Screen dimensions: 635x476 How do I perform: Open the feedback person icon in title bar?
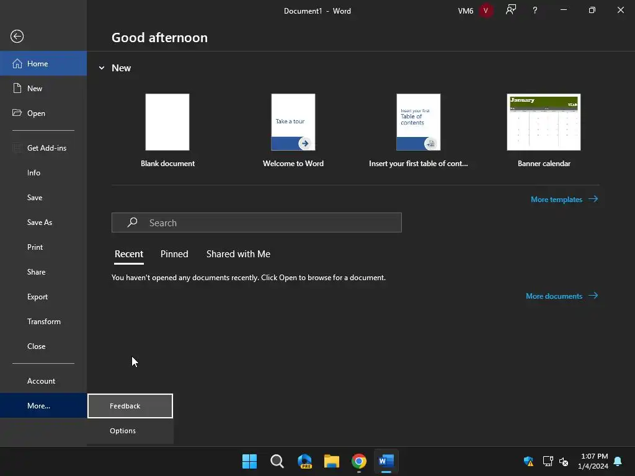(511, 10)
